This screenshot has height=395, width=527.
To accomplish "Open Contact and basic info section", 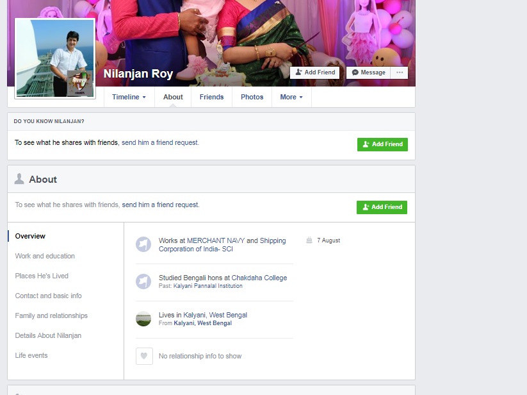I will [49, 296].
